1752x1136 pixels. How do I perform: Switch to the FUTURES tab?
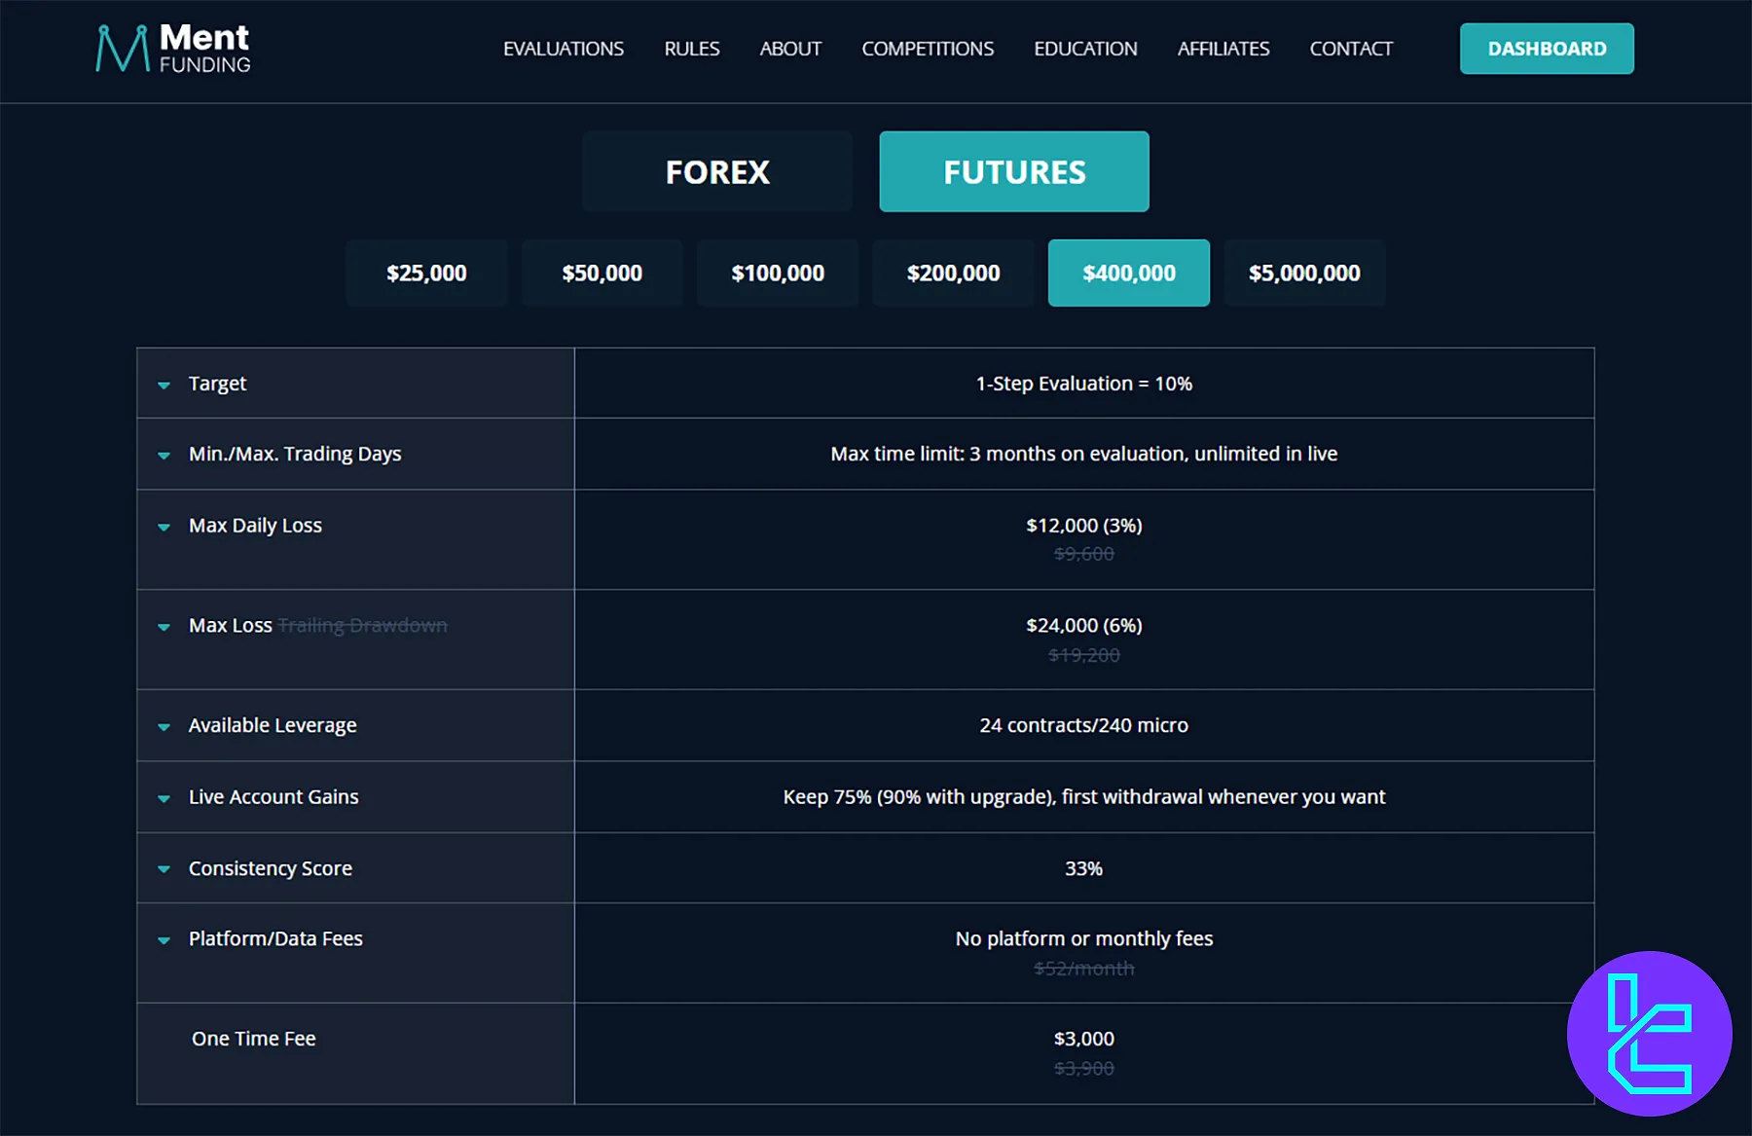pos(1013,171)
